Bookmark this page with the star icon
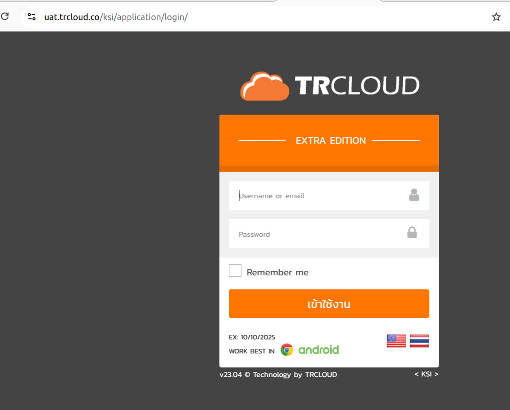Viewport: 510px width, 410px height. pyautogui.click(x=496, y=17)
